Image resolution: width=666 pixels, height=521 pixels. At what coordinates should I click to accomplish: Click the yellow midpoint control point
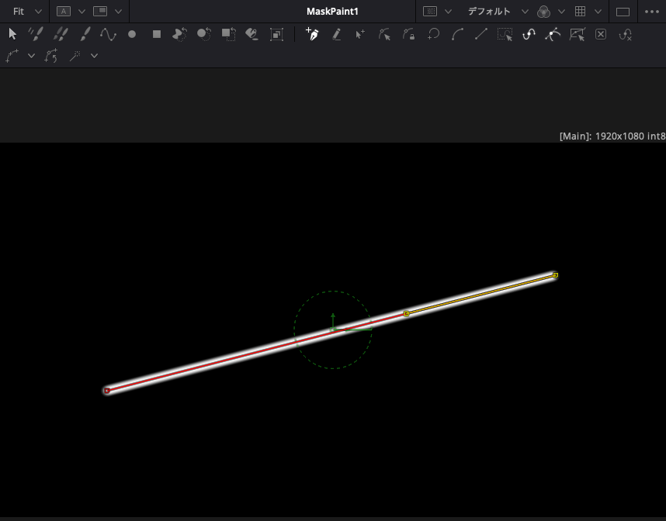point(407,313)
